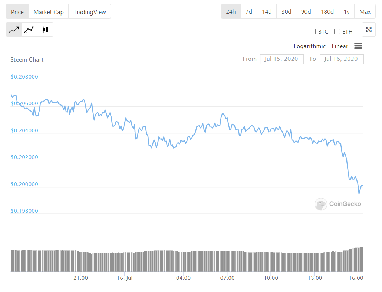The height and width of the screenshot is (292, 382).
Task: Open the From date picker
Action: (x=281, y=59)
